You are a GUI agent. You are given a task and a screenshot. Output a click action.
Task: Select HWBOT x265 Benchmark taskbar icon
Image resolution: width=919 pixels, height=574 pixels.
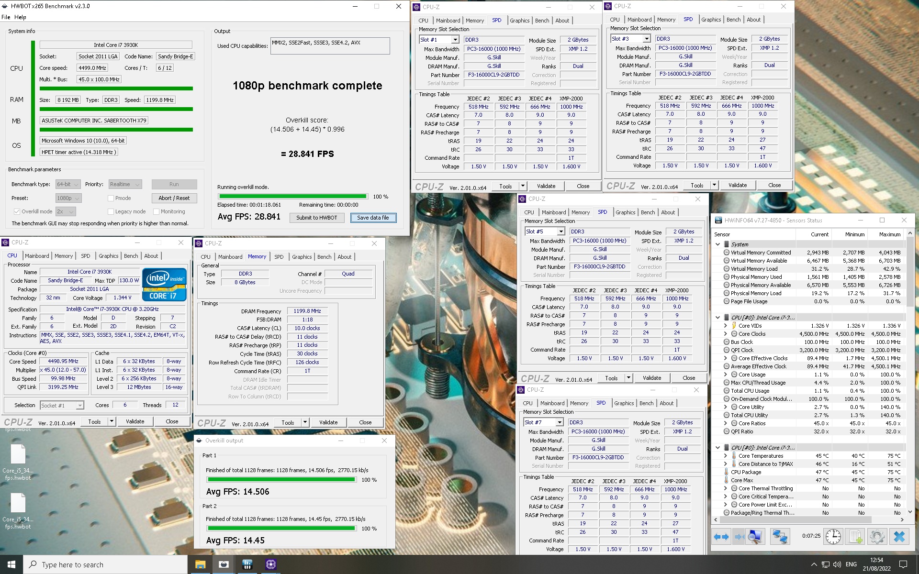[223, 564]
